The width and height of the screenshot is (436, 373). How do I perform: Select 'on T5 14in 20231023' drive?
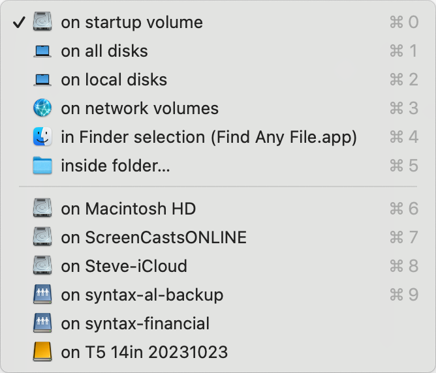click(x=144, y=352)
